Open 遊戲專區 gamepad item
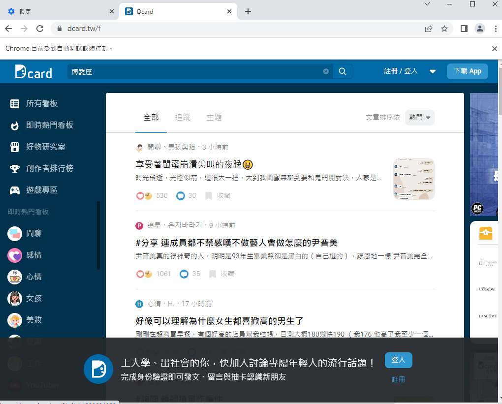502x404 pixels. (33, 190)
